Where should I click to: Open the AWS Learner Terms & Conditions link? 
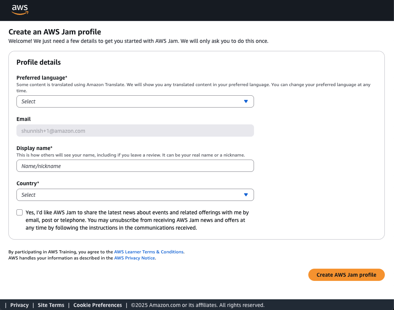tap(149, 252)
